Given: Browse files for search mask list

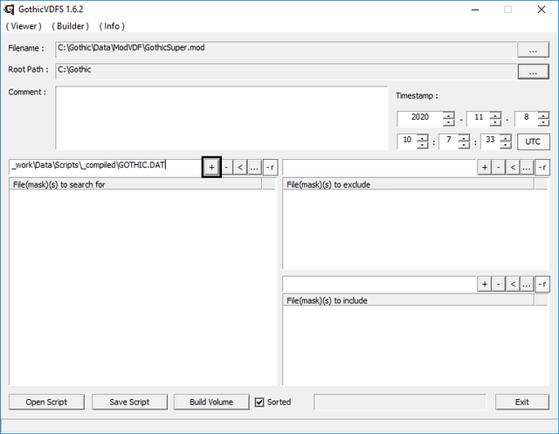Looking at the screenshot, I should [254, 167].
